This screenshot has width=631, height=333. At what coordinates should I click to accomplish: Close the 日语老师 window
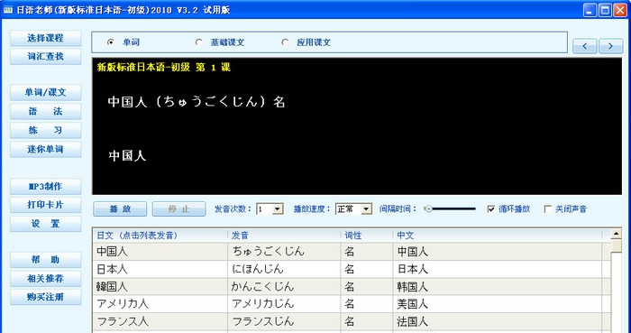pyautogui.click(x=620, y=10)
